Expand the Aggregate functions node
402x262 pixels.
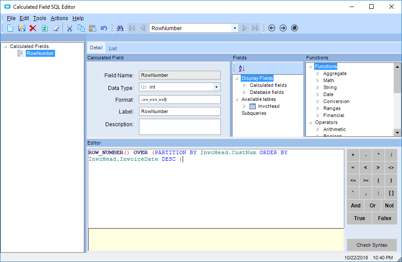pyautogui.click(x=318, y=73)
